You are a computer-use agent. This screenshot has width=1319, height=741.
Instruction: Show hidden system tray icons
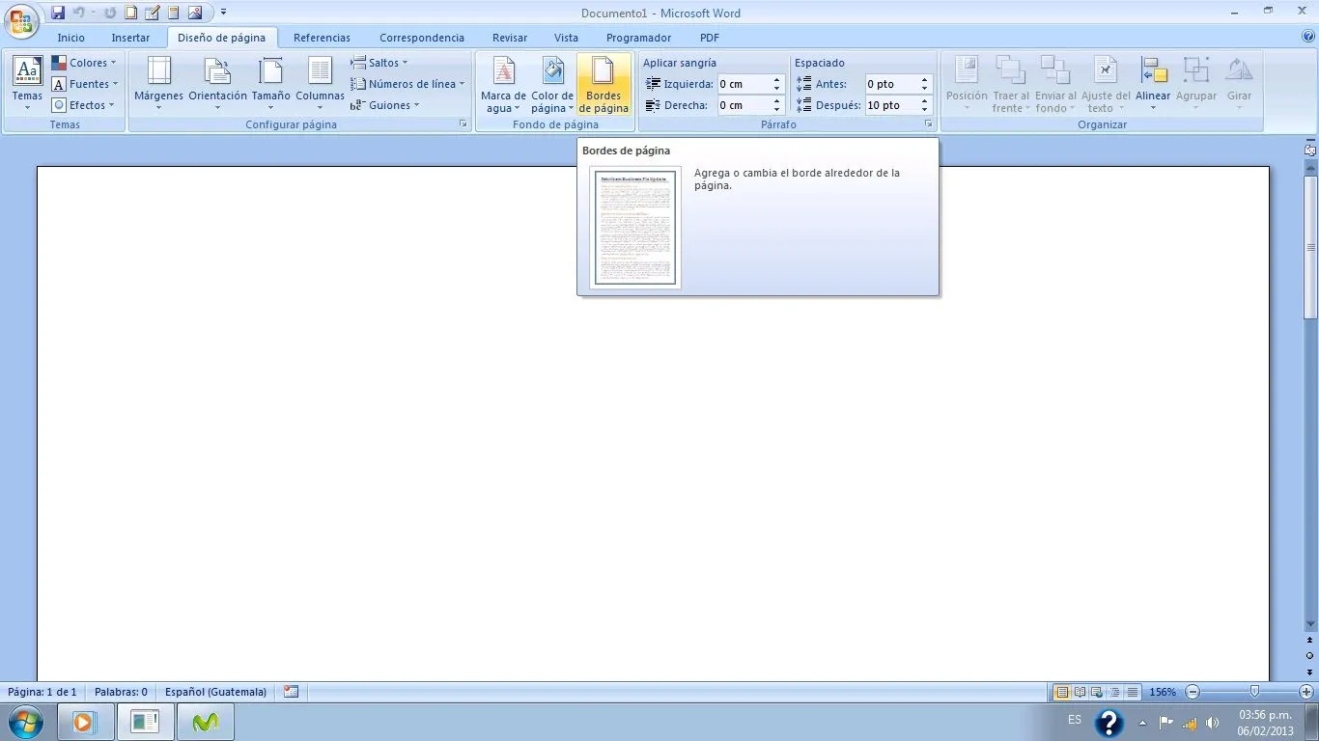click(1143, 723)
